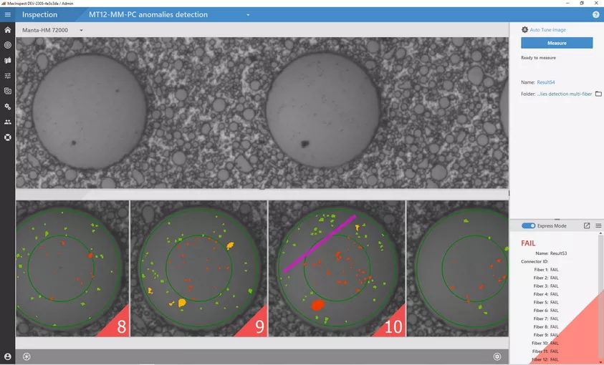Go to Home in the sidebar
The height and width of the screenshot is (365, 604).
click(x=7, y=29)
